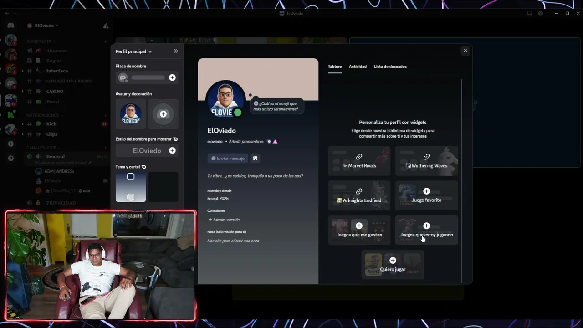583x328 pixels.
Task: Edit the voice channel status pencil icon
Action: [90, 163]
